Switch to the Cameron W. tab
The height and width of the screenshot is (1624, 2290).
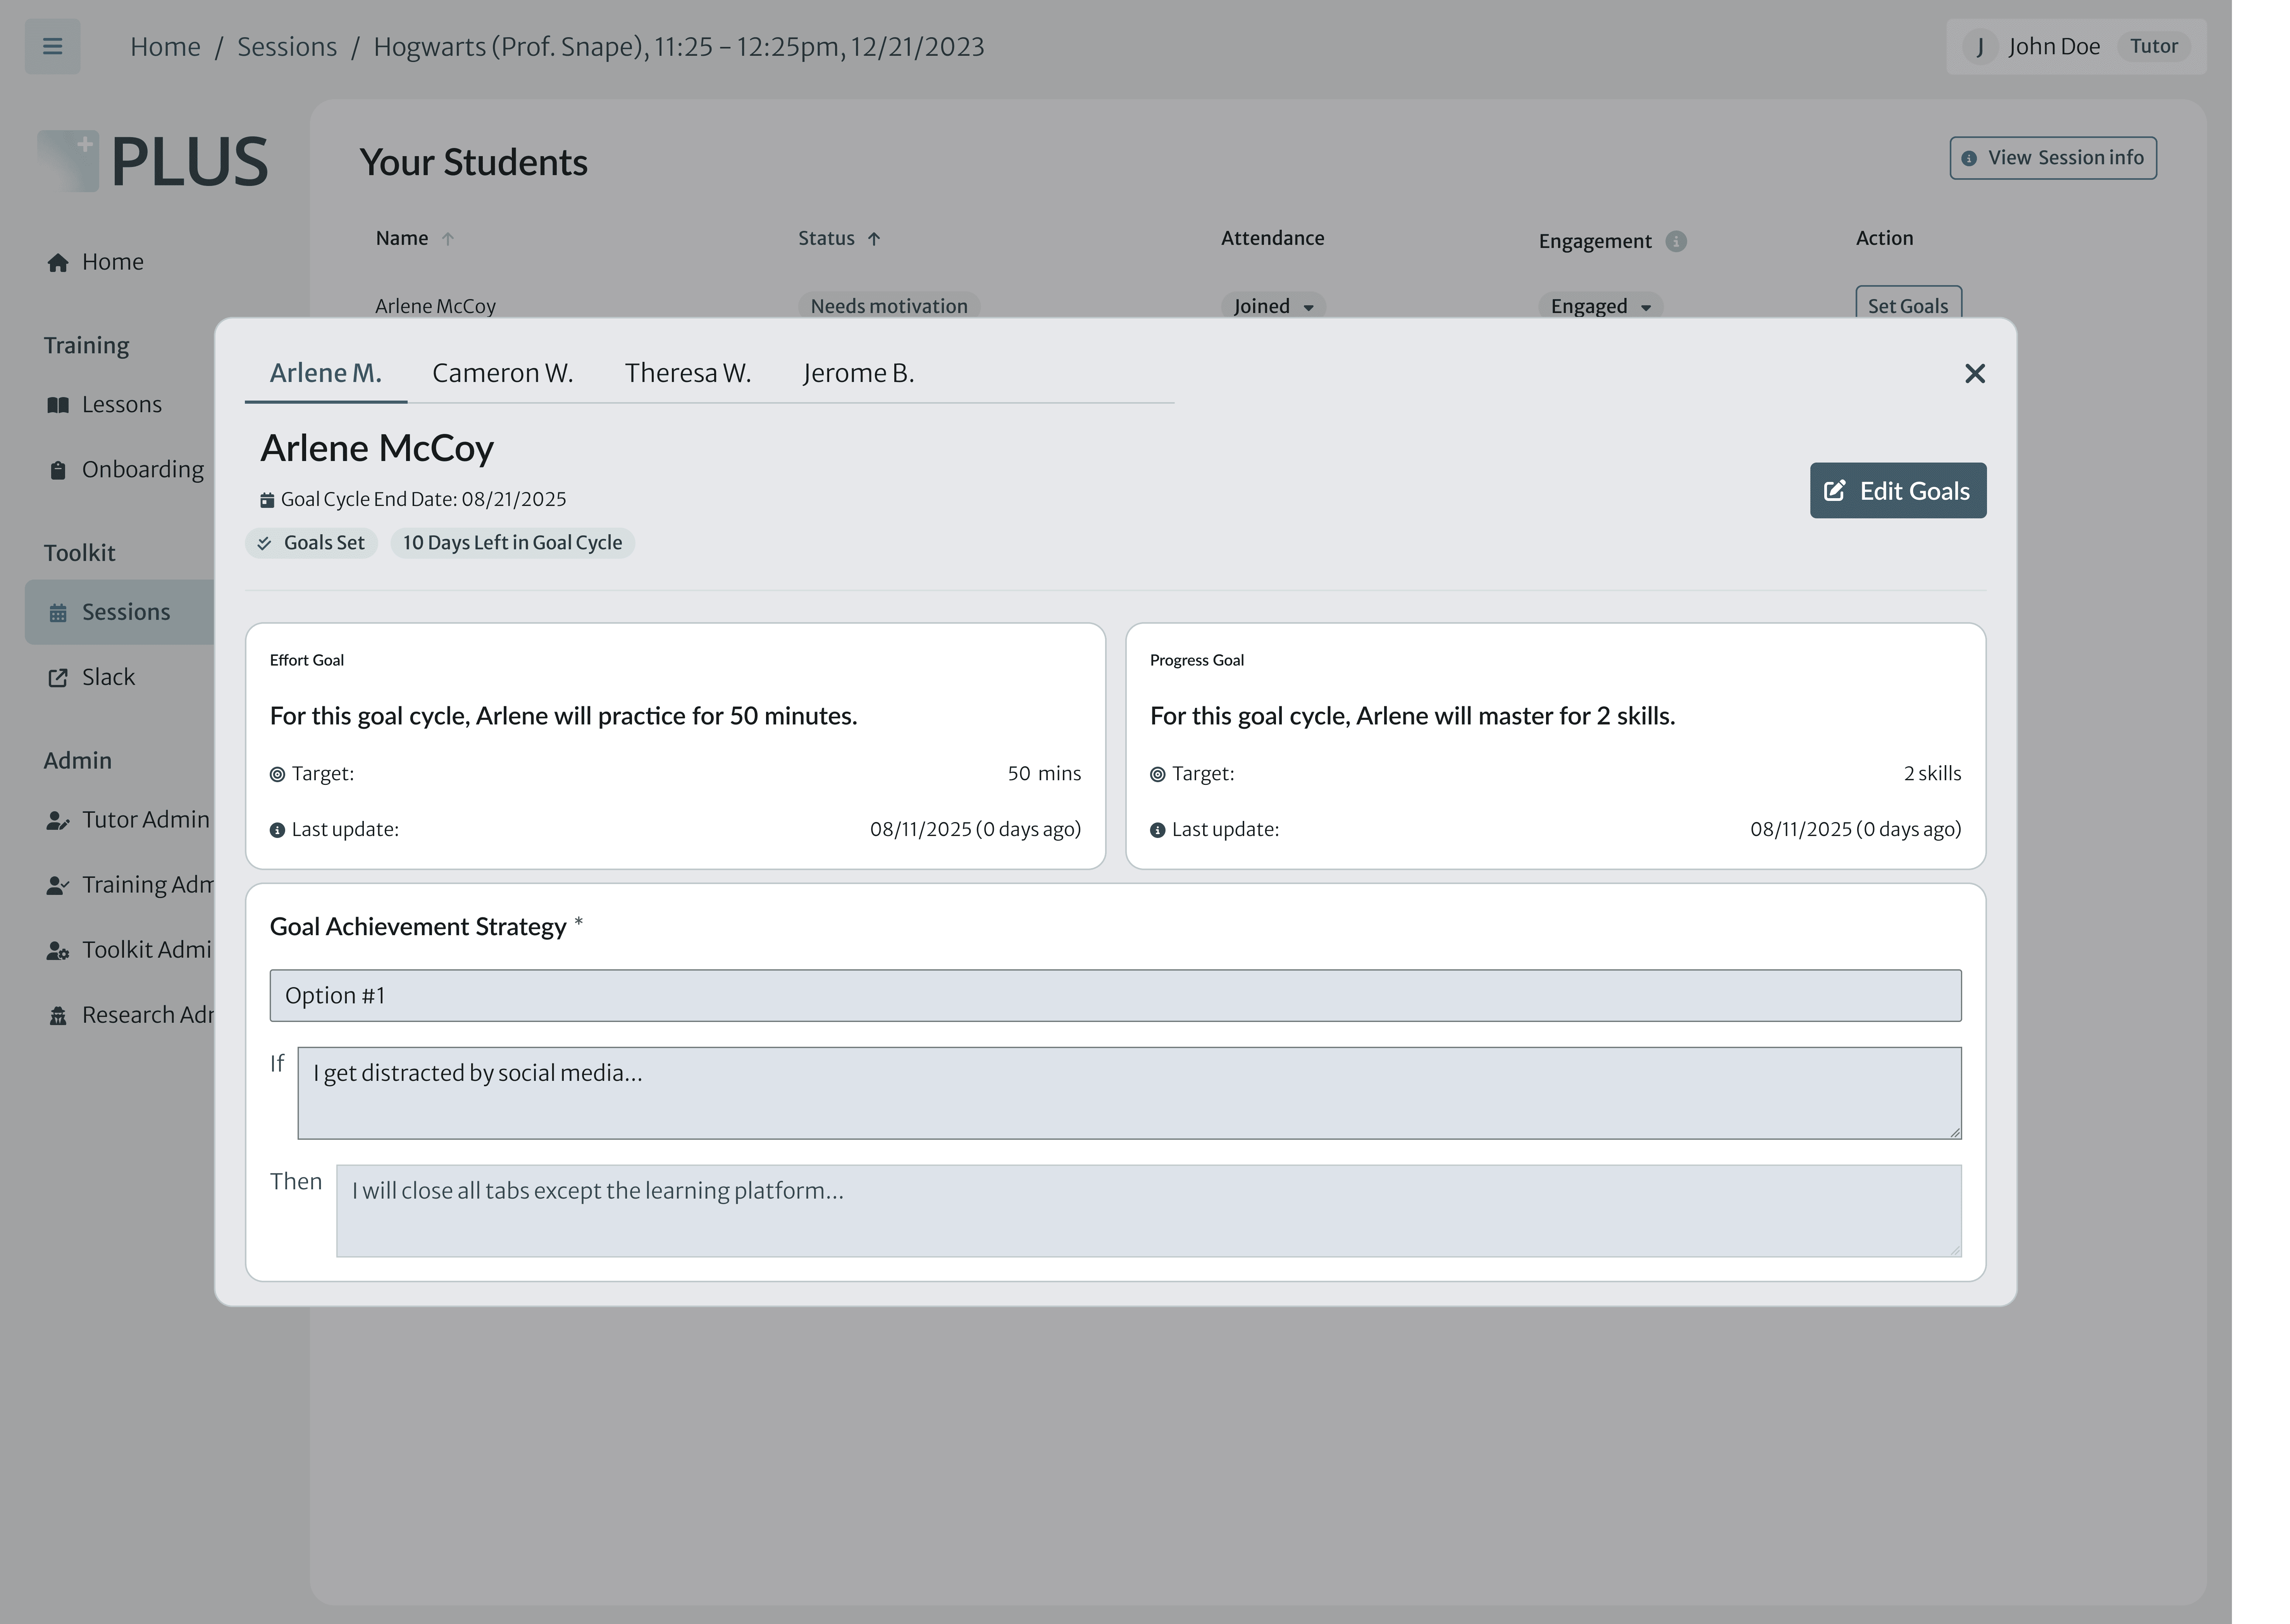pyautogui.click(x=502, y=373)
